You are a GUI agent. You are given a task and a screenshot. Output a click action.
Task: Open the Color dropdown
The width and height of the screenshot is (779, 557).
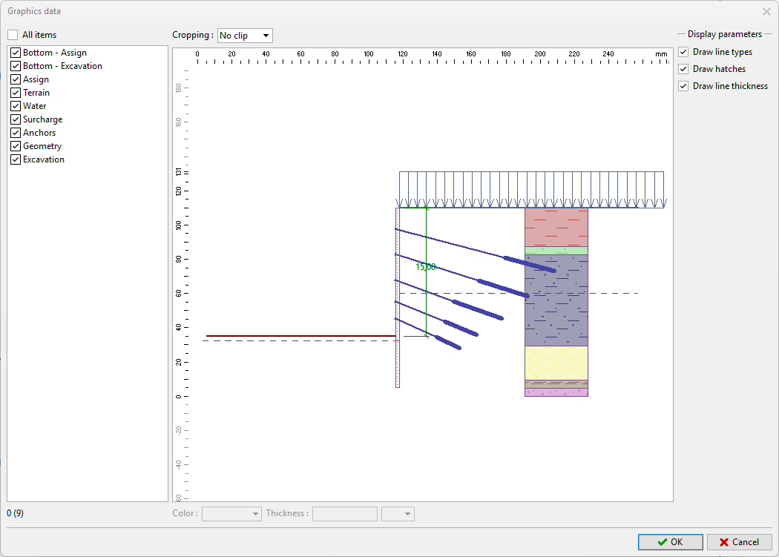[x=231, y=514]
